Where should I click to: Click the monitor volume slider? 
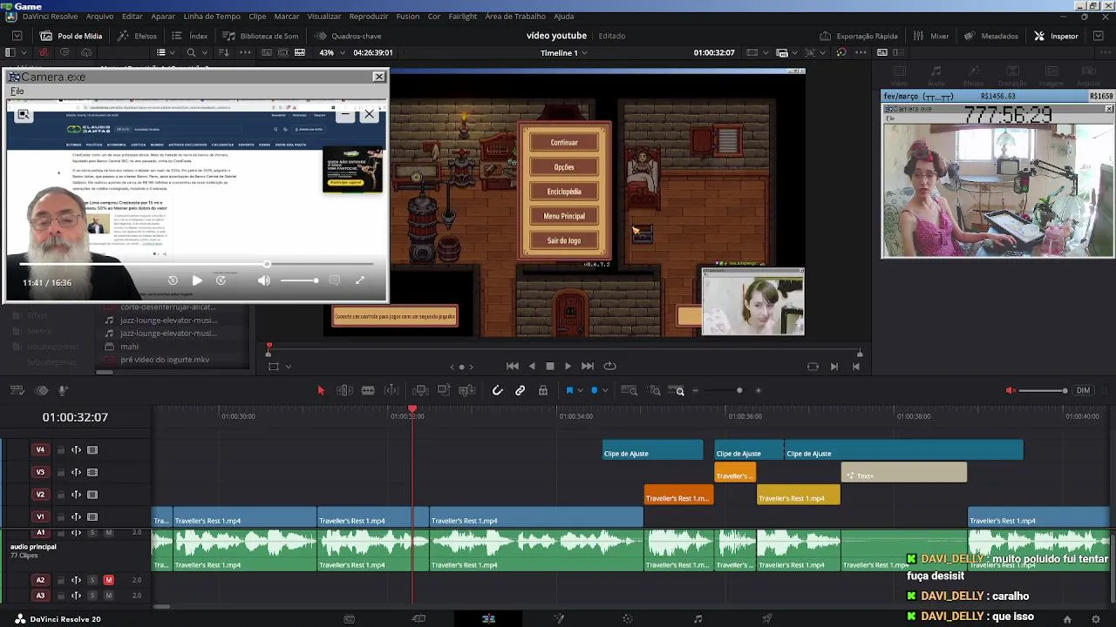[x=1043, y=391]
